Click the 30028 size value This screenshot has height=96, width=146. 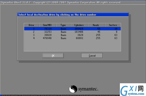pyautogui.click(x=48, y=35)
